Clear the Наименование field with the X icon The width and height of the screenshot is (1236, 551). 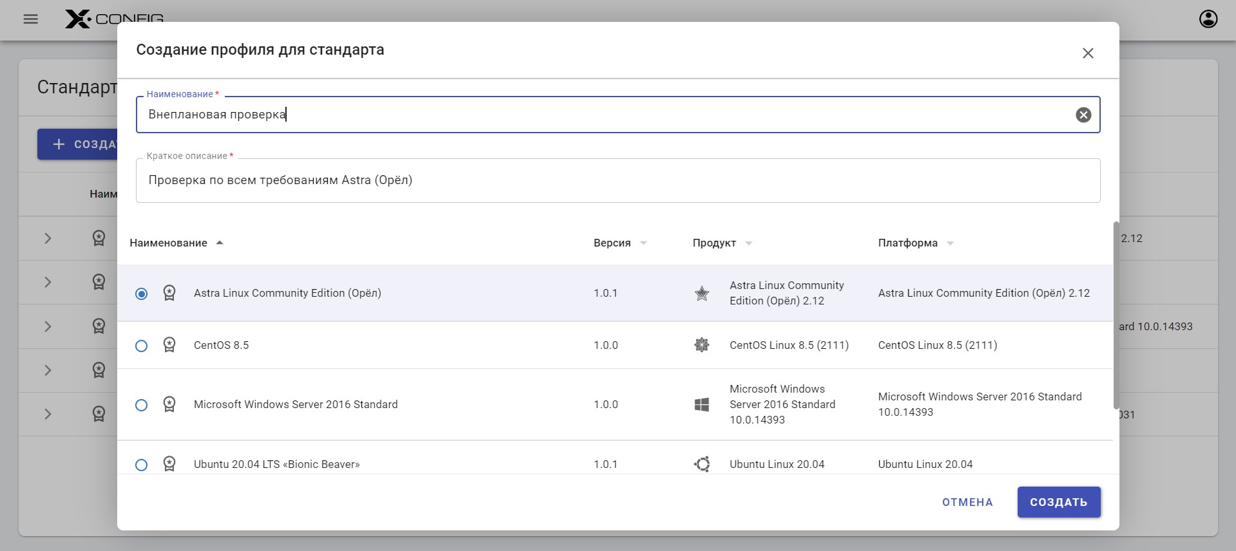pyautogui.click(x=1083, y=115)
